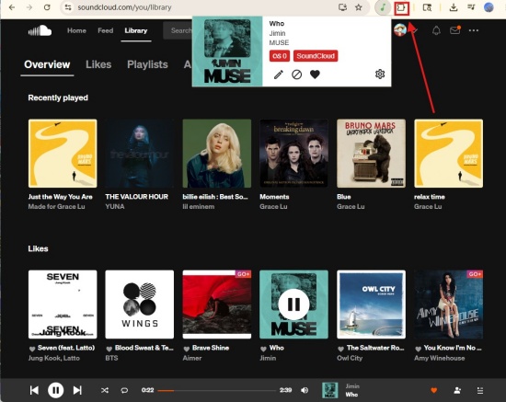Follow artist icon in player bar
The height and width of the screenshot is (402, 506).
point(457,390)
